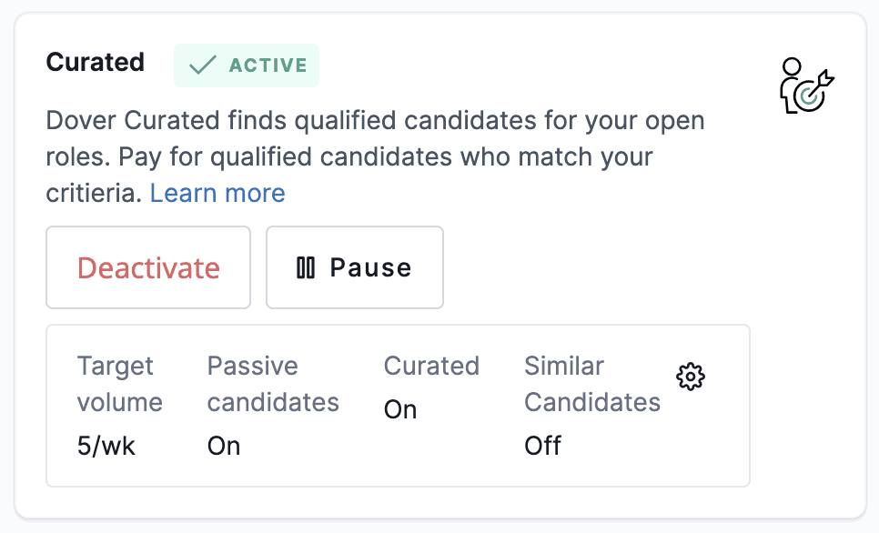Click the ACTIVE status badge text
879x533 pixels.
pos(268,65)
